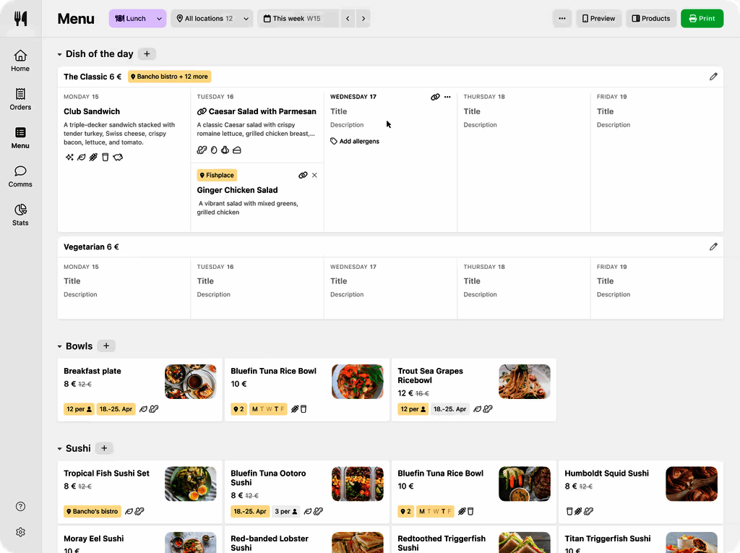740x553 pixels.
Task: Click the Wednesday 17 Title field
Action: [x=339, y=111]
